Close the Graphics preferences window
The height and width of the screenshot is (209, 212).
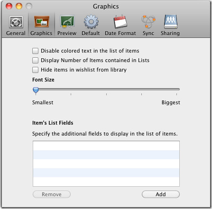click(9, 6)
